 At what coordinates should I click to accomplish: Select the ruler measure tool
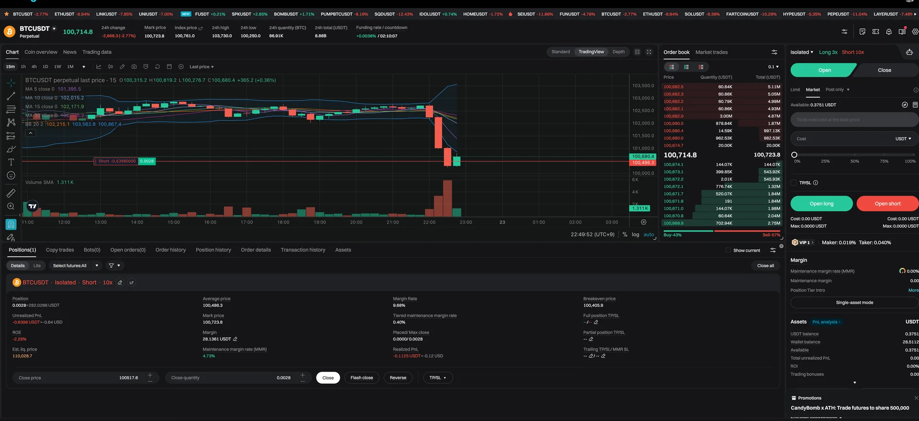click(x=11, y=193)
